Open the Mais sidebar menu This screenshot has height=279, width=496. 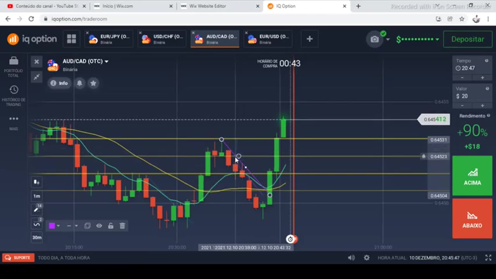point(14,123)
